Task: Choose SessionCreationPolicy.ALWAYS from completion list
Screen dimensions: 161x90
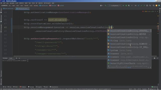Action: tap(129, 44)
